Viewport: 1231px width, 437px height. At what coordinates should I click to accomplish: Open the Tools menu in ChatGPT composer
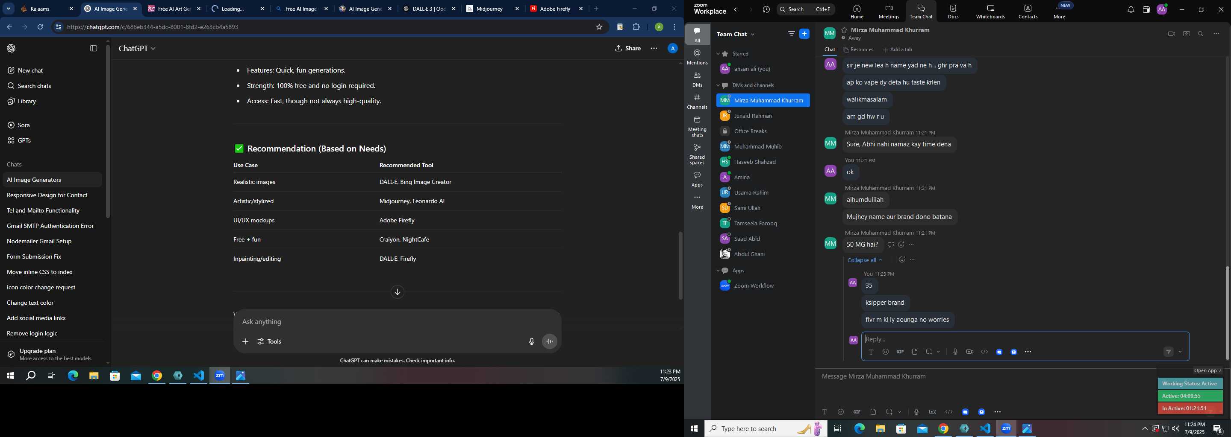270,341
